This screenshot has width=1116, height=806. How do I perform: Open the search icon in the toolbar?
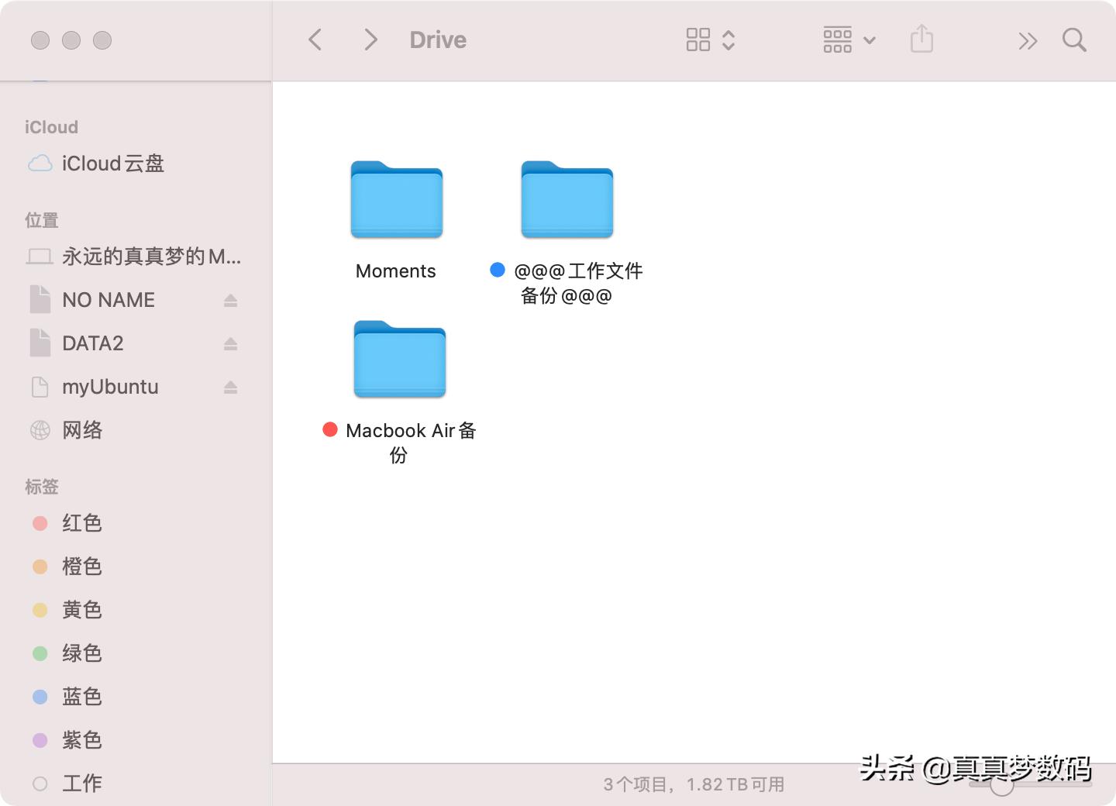point(1074,40)
